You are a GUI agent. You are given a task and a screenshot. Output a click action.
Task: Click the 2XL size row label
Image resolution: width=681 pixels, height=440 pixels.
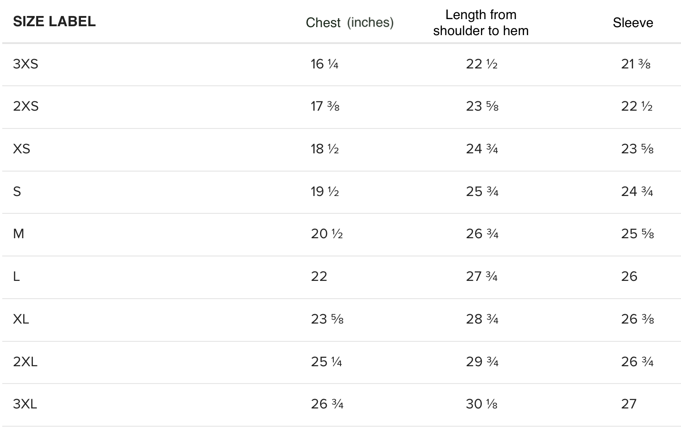[x=25, y=361]
